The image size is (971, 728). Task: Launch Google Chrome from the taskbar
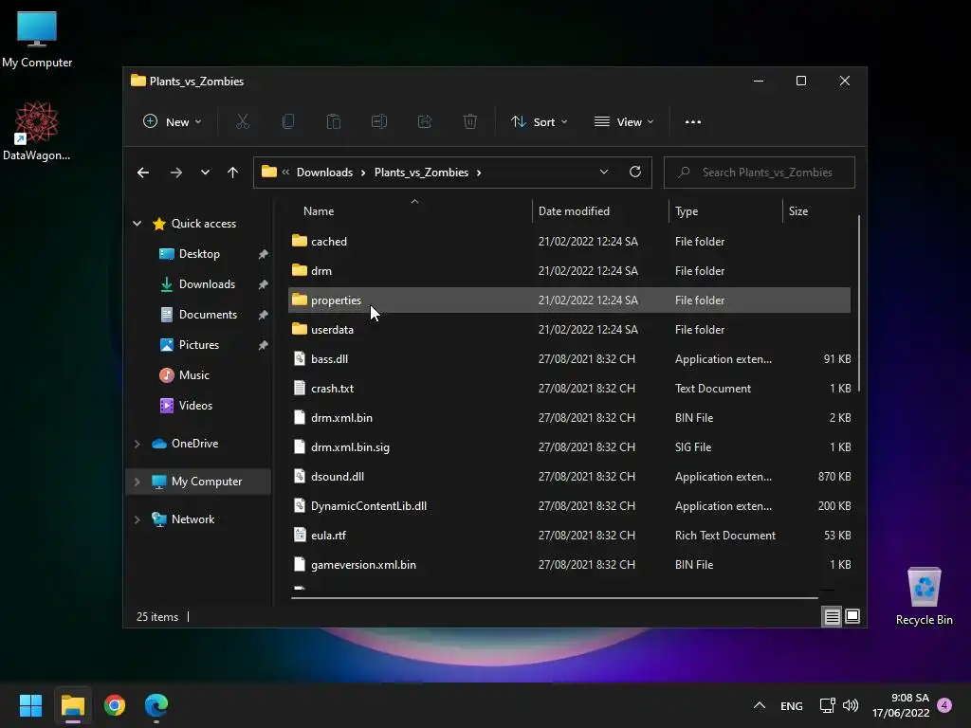[x=115, y=705]
